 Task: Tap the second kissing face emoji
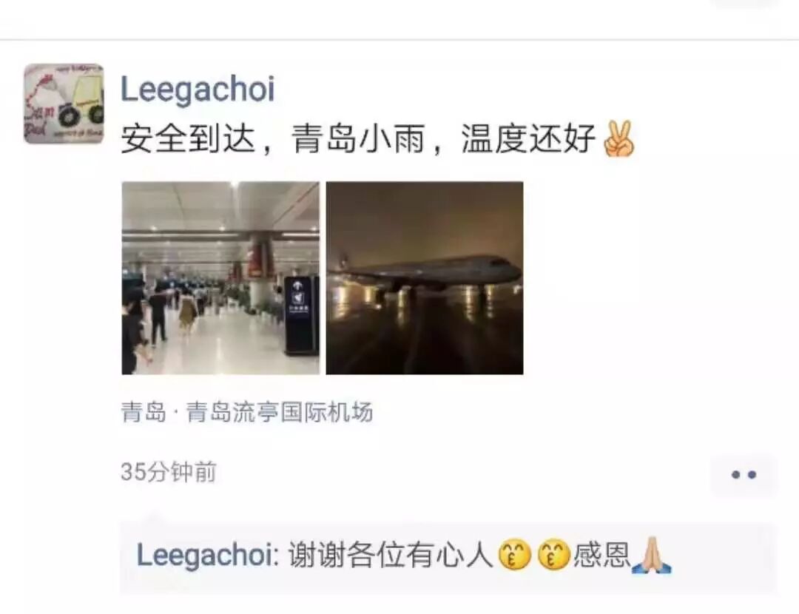554,555
